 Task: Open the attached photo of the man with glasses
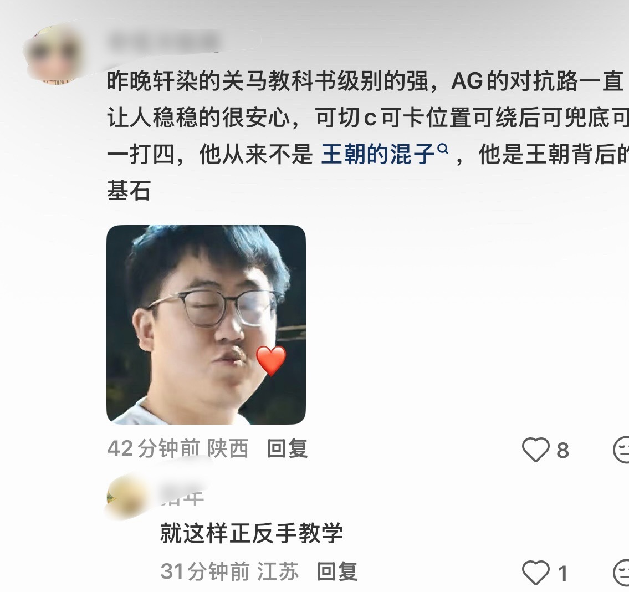206,325
